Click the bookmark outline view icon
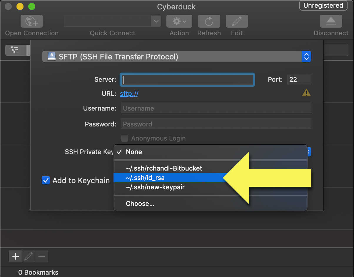 coord(15,50)
